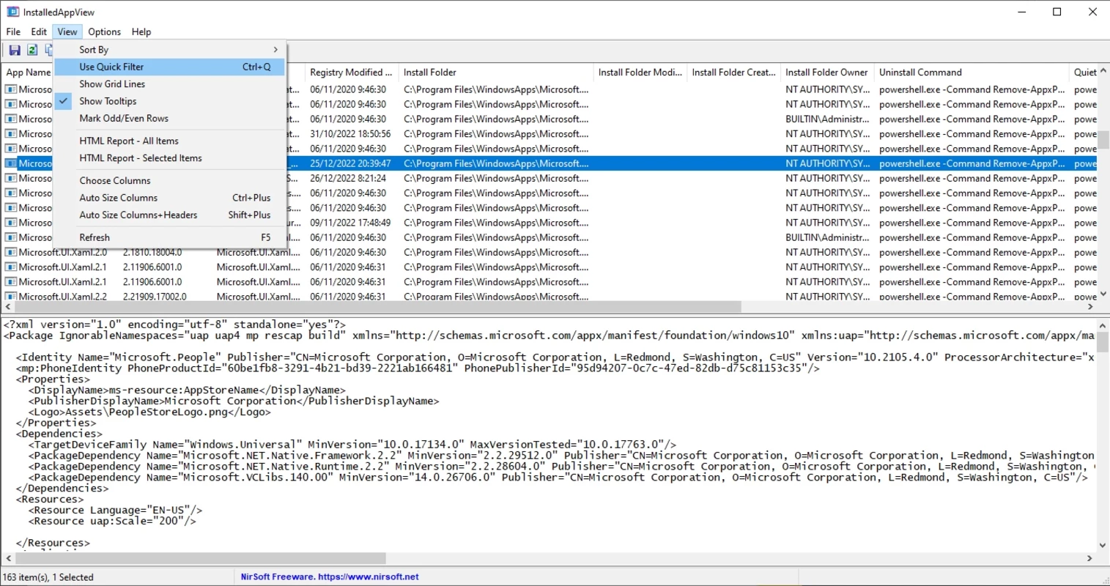The image size is (1110, 586).
Task: Click the 26/12/2022 8:21:24 date cell
Action: (348, 178)
